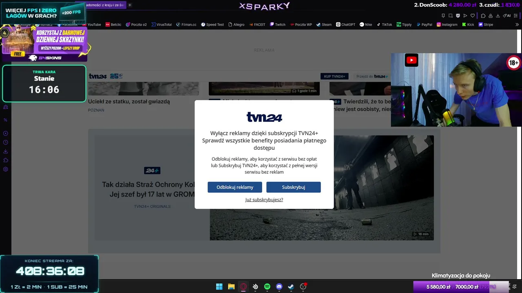
Task: Open Discord from the taskbar
Action: pos(279,286)
